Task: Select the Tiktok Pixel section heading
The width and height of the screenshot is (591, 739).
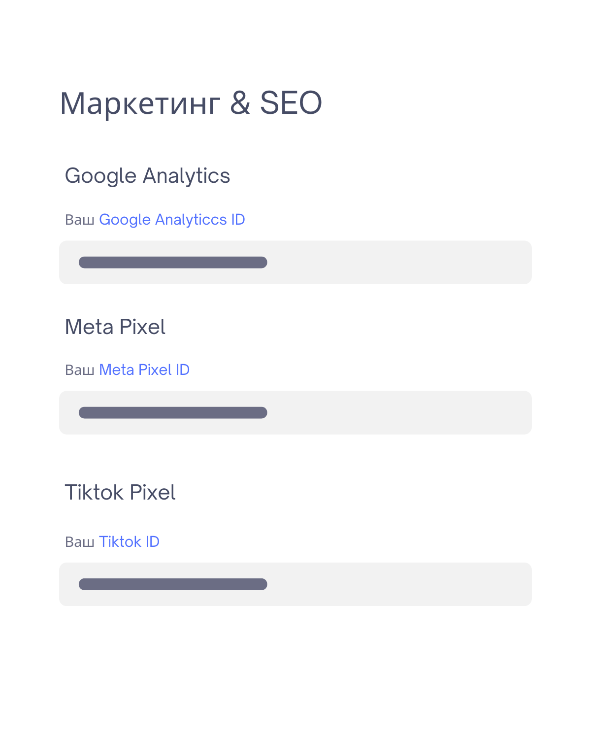Action: click(120, 493)
